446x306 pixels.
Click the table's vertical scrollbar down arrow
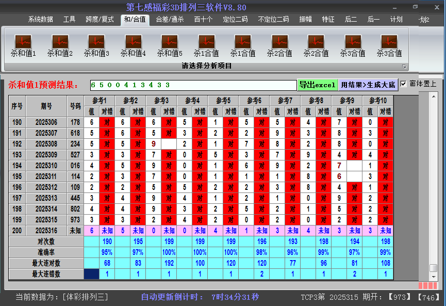tap(434, 277)
